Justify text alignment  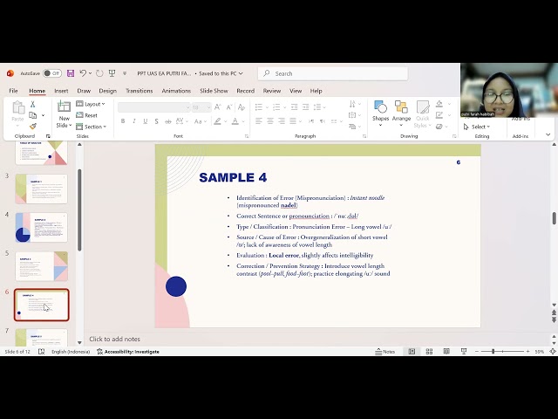tap(293, 121)
